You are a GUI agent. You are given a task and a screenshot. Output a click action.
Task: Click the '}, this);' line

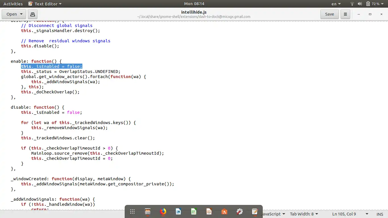(x=32, y=87)
